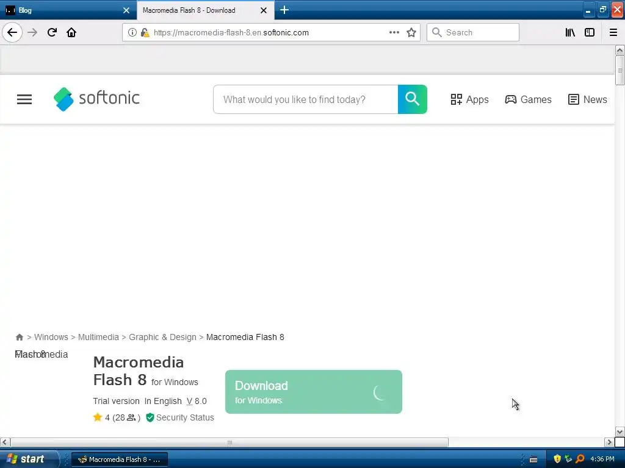Click the vertical scrollbar down arrow
This screenshot has height=468, width=625.
620,432
